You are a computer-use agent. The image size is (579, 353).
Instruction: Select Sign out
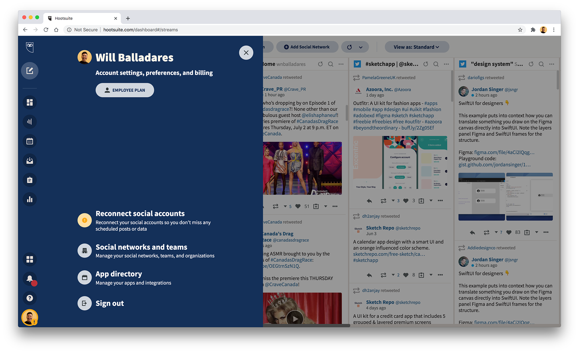pyautogui.click(x=110, y=303)
